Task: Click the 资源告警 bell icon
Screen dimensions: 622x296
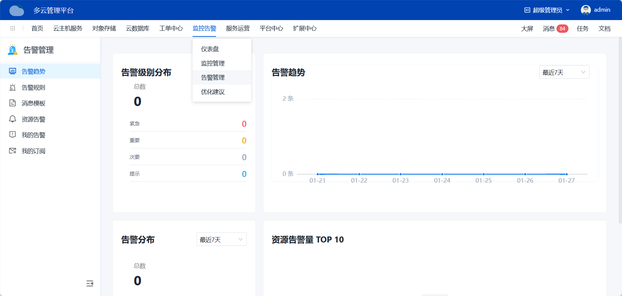Action: pos(12,119)
